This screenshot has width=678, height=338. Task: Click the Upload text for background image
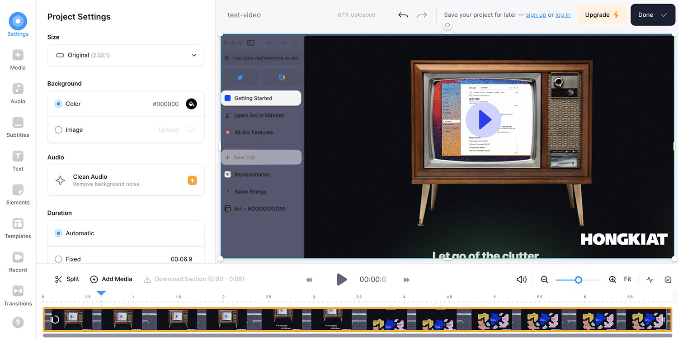pos(169,130)
